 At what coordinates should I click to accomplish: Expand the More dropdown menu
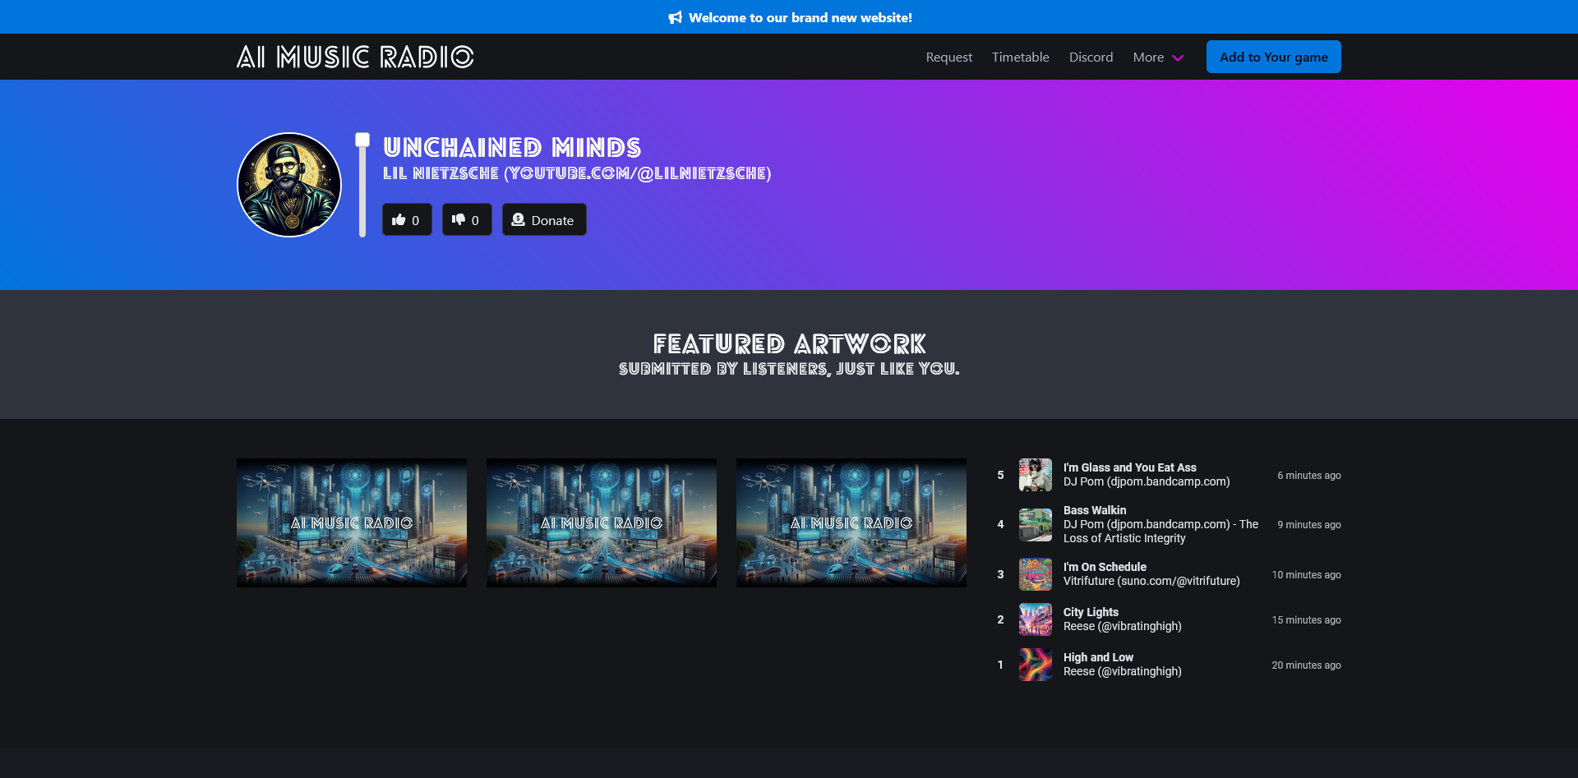[1158, 57]
